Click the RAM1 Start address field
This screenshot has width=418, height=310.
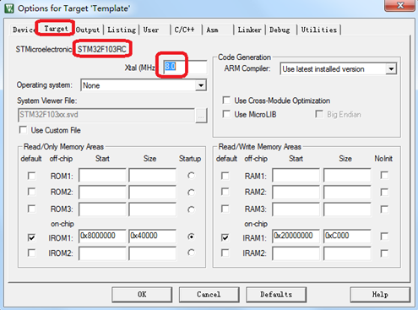pyautogui.click(x=296, y=176)
